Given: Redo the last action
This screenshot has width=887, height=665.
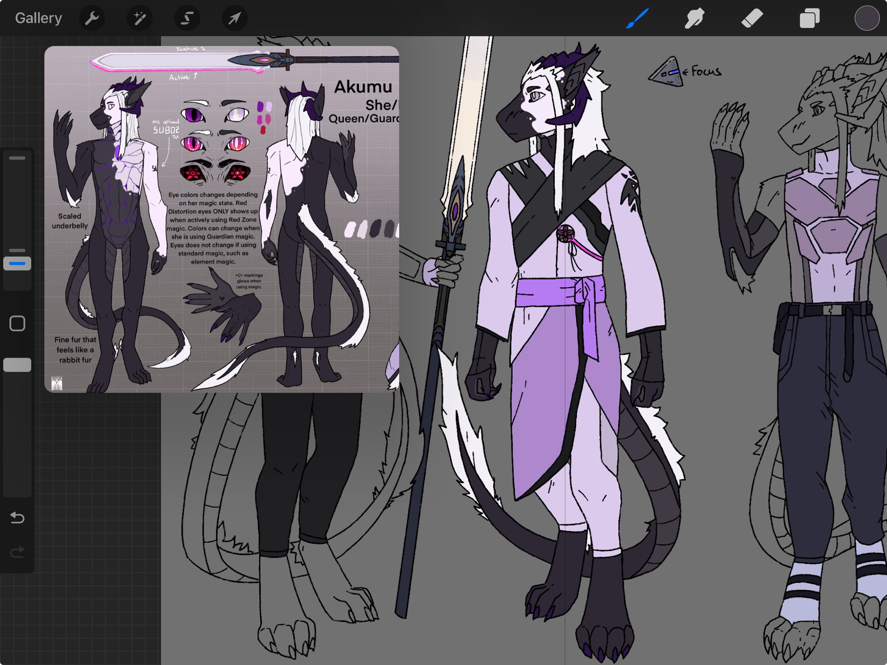Looking at the screenshot, I should coord(17,552).
